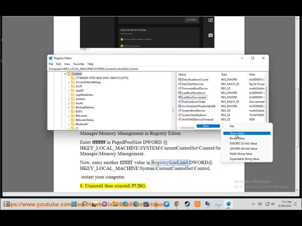Click the Registry Editor title bar icon
This screenshot has height=226, width=302.
(51, 58)
